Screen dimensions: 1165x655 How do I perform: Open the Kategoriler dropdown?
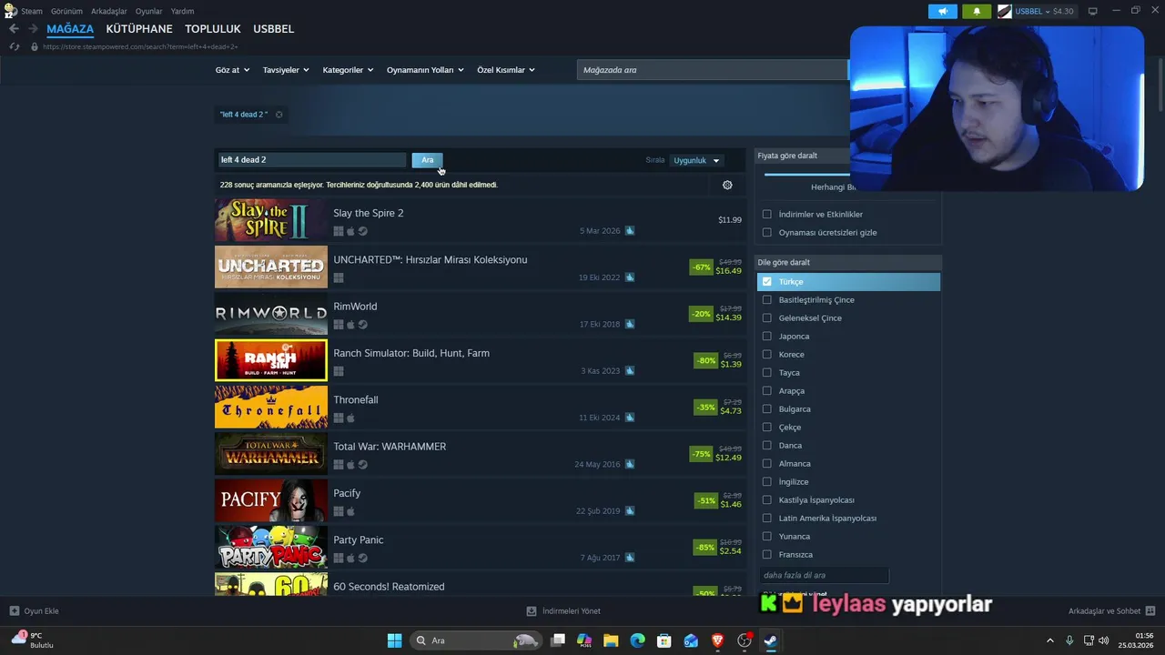tap(348, 70)
